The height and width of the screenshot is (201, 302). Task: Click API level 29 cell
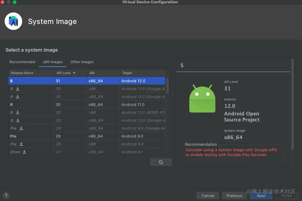(x=70, y=120)
